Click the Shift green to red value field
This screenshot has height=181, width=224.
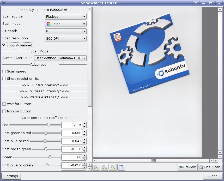point(72,133)
